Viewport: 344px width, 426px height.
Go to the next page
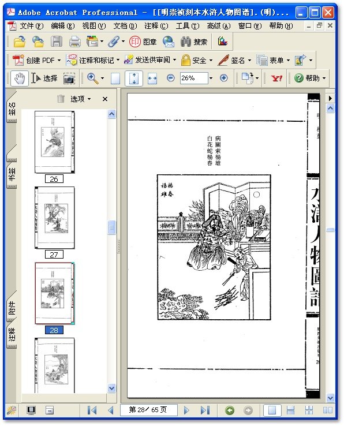point(186,410)
